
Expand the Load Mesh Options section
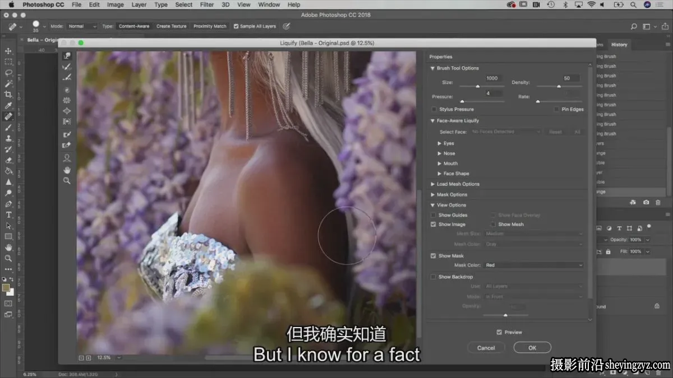(455, 184)
